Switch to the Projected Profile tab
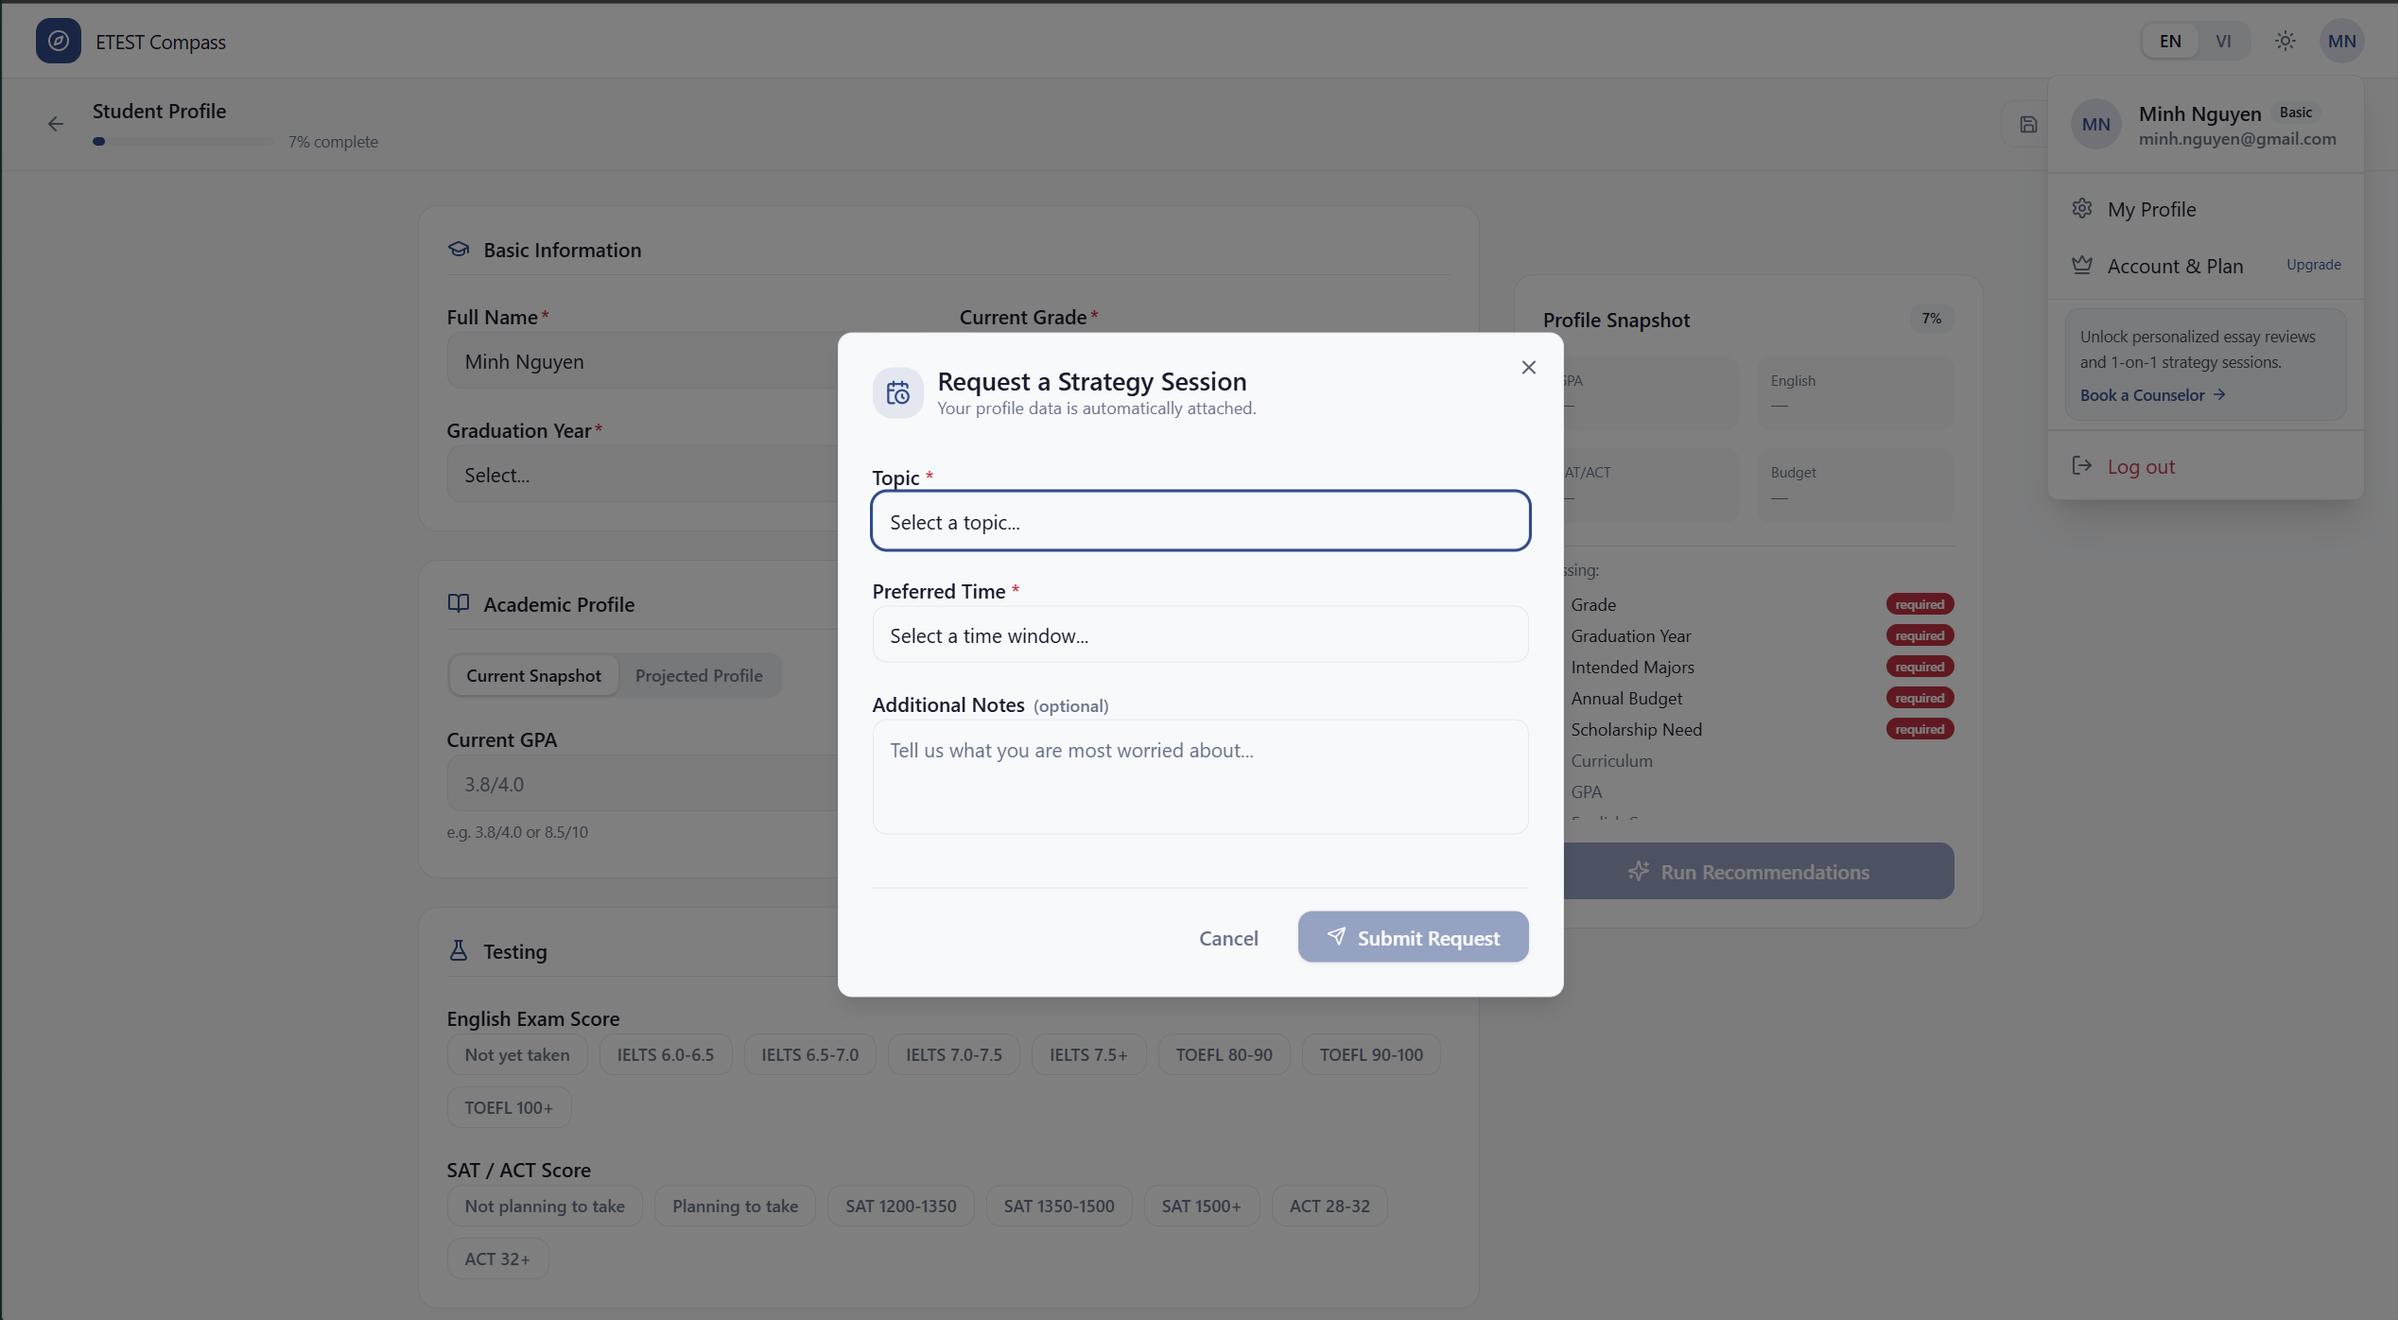Image resolution: width=2398 pixels, height=1320 pixels. (x=698, y=675)
